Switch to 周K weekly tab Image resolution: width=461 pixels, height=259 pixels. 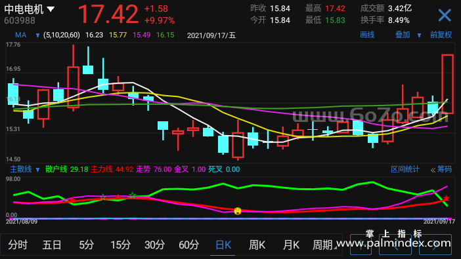pos(257,245)
